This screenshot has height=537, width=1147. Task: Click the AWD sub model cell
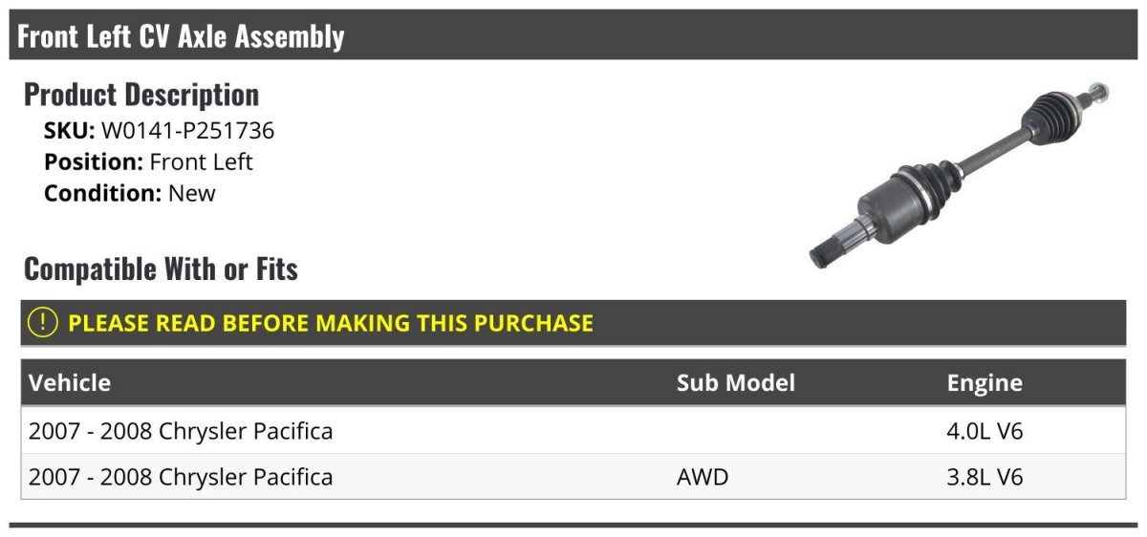pos(703,477)
